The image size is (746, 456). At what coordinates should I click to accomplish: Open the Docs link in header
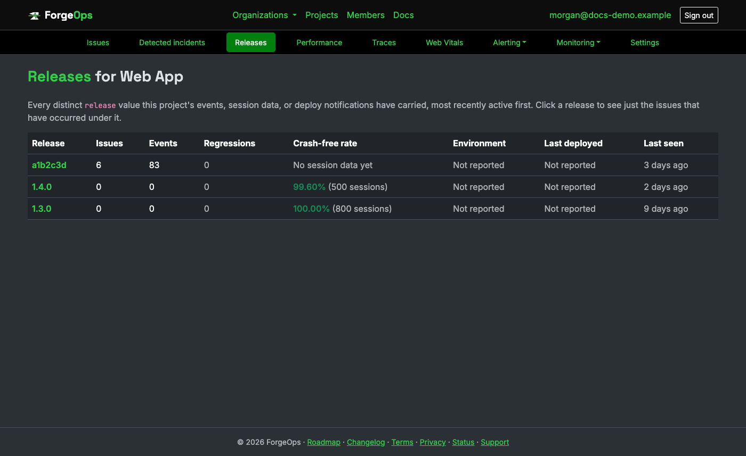403,15
